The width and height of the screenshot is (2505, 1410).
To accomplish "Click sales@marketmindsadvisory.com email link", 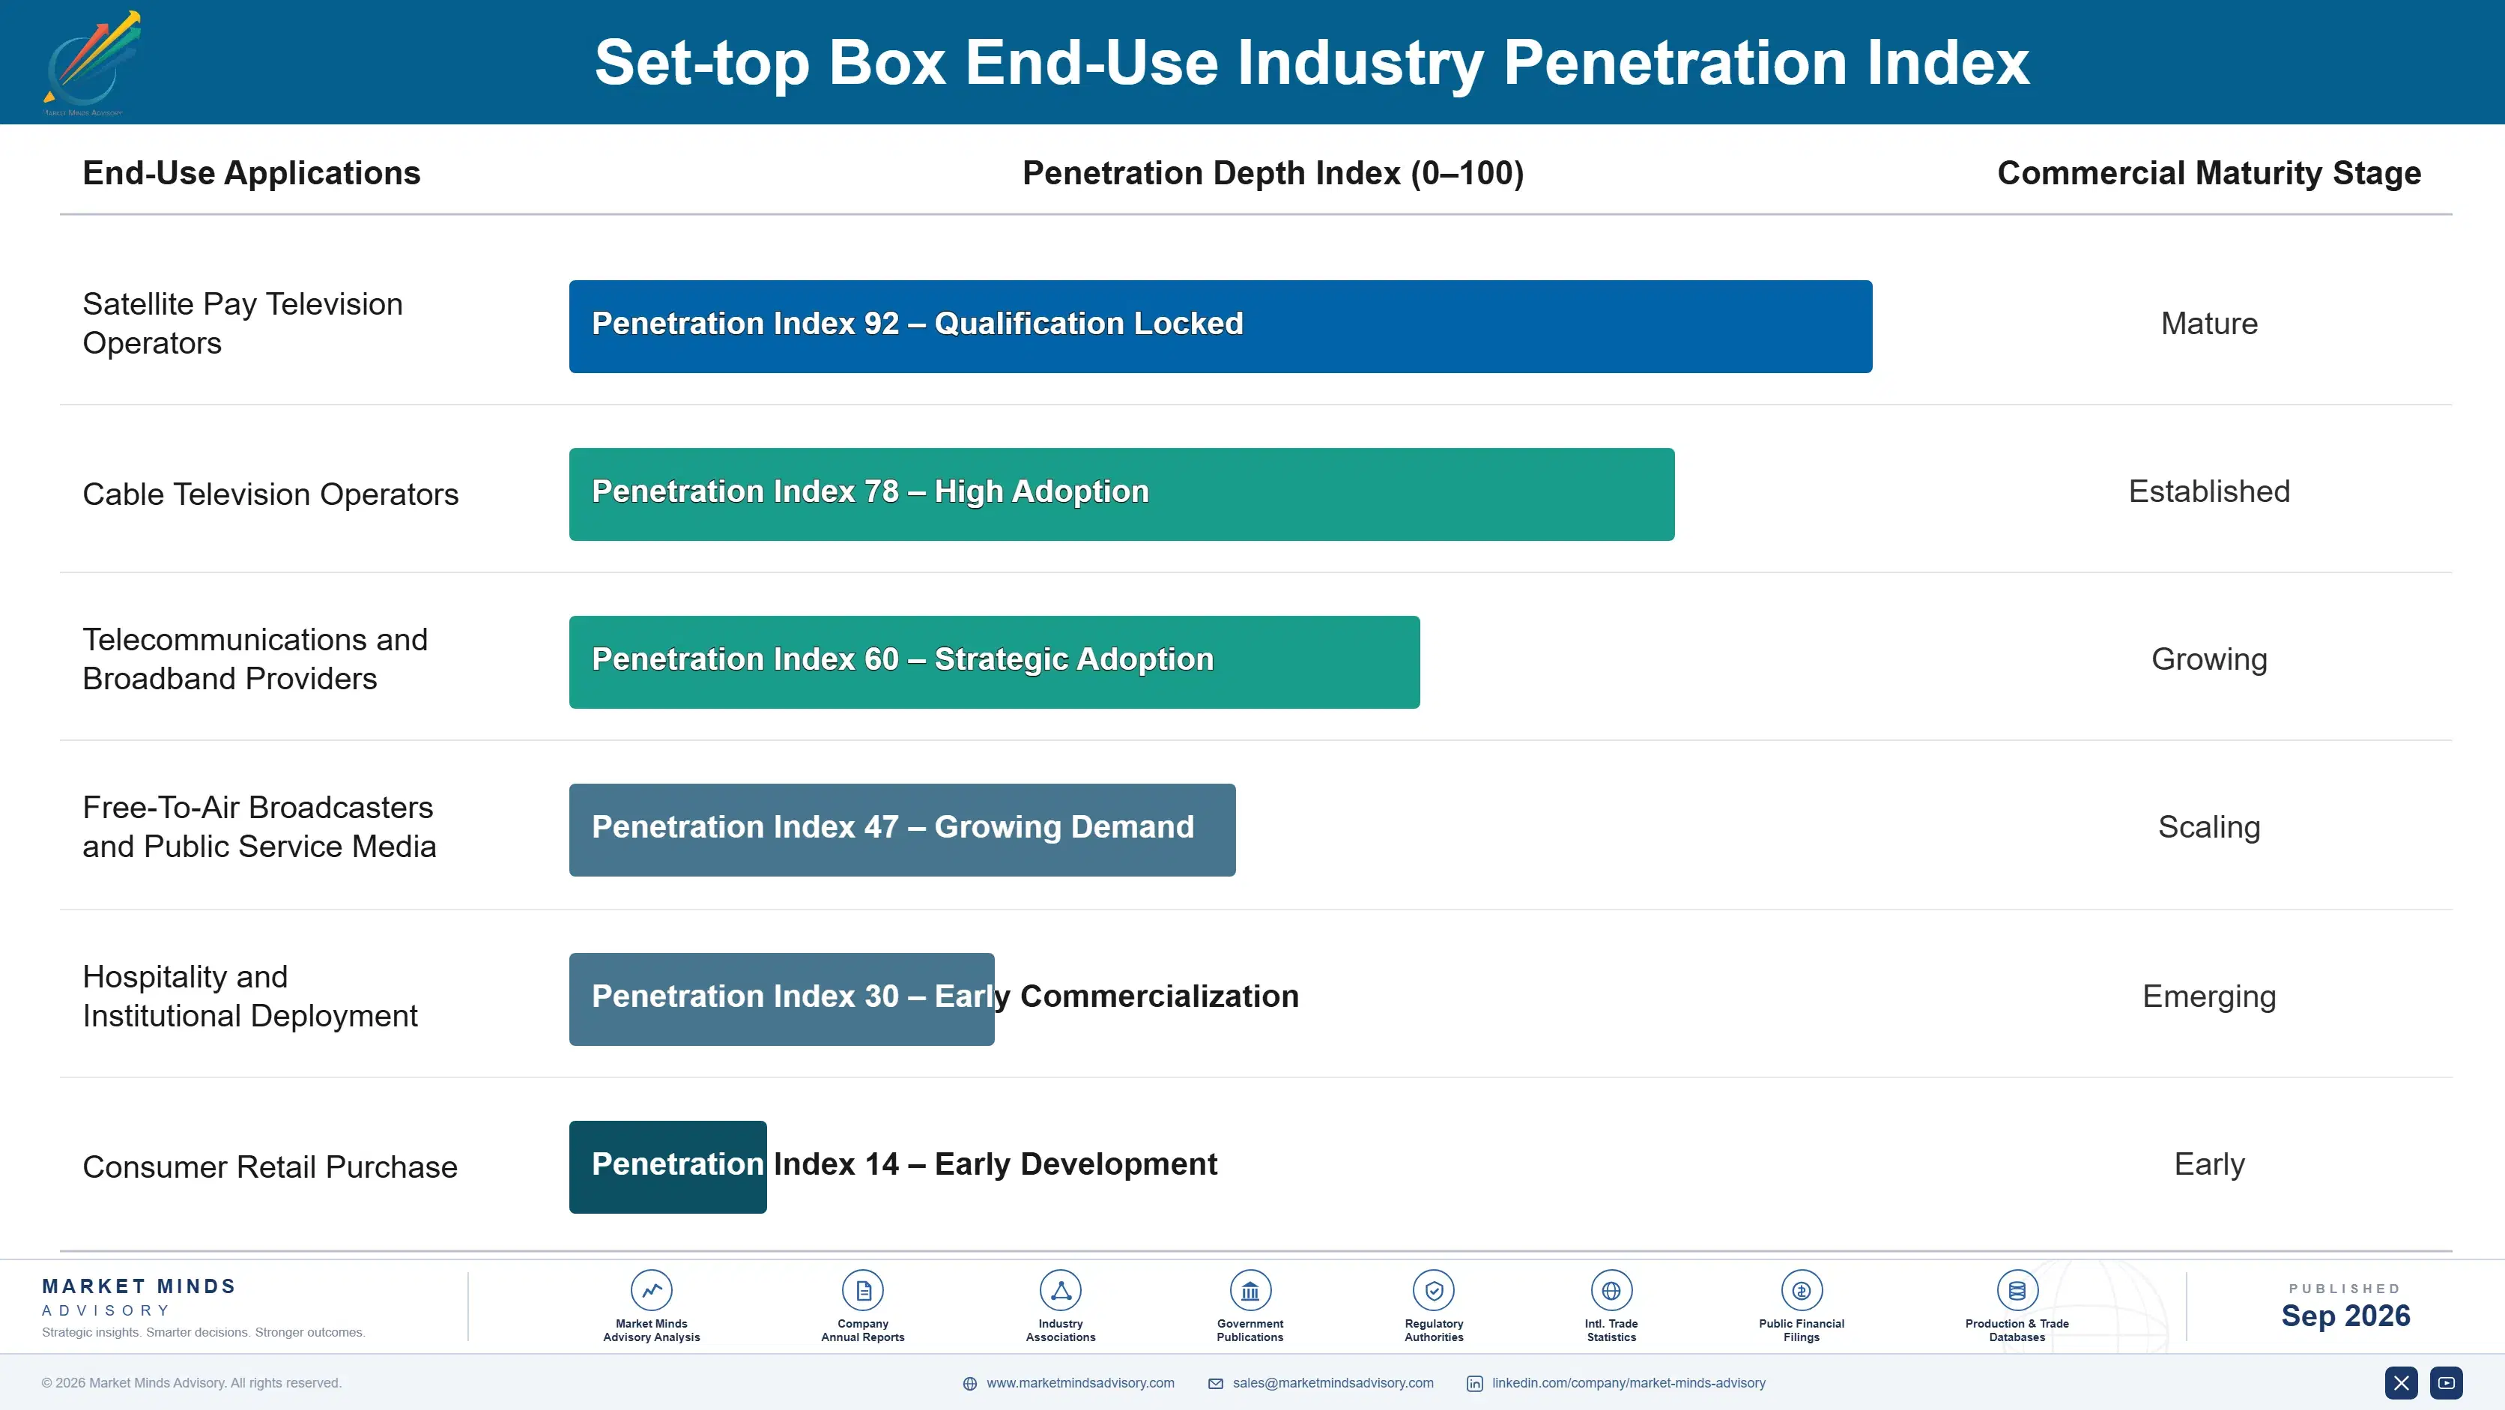I will point(1333,1383).
